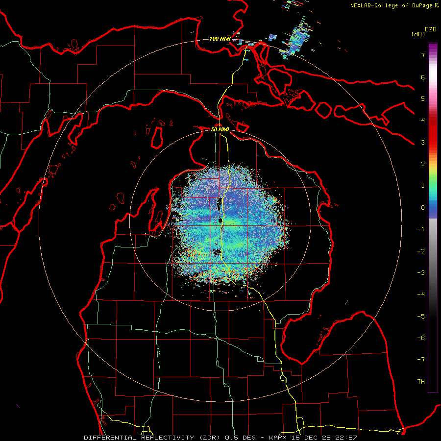Click the -5 value on the color scale
Image resolution: width=441 pixels, height=441 pixels.
pyautogui.click(x=421, y=317)
